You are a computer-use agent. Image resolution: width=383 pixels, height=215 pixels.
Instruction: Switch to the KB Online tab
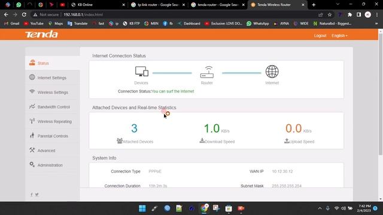[98, 5]
